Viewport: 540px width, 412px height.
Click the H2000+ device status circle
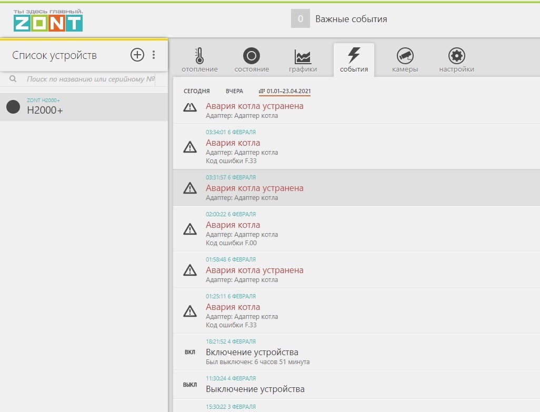point(13,107)
